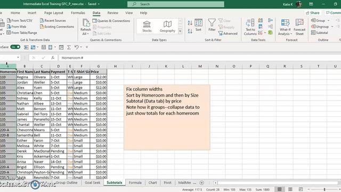Screen dimensions: 341x192
Task: Click the AutoSum sigma in quick toolbar
Action: pos(69,47)
